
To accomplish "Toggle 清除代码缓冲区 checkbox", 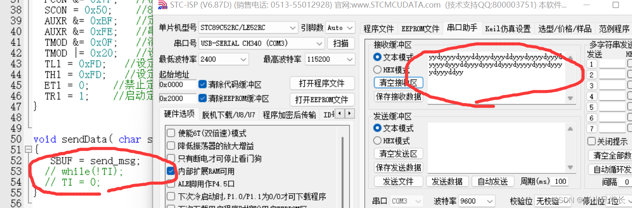I will 202,84.
